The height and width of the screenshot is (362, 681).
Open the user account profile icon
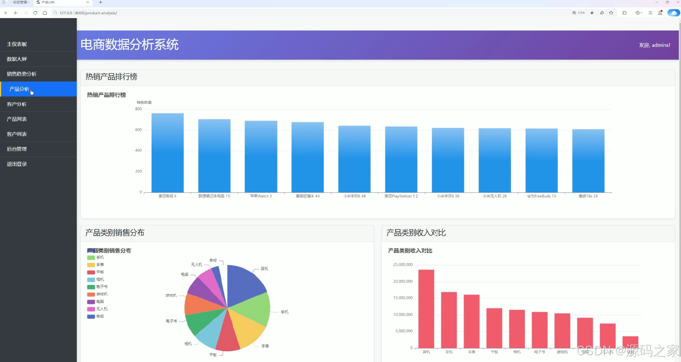tap(660, 13)
